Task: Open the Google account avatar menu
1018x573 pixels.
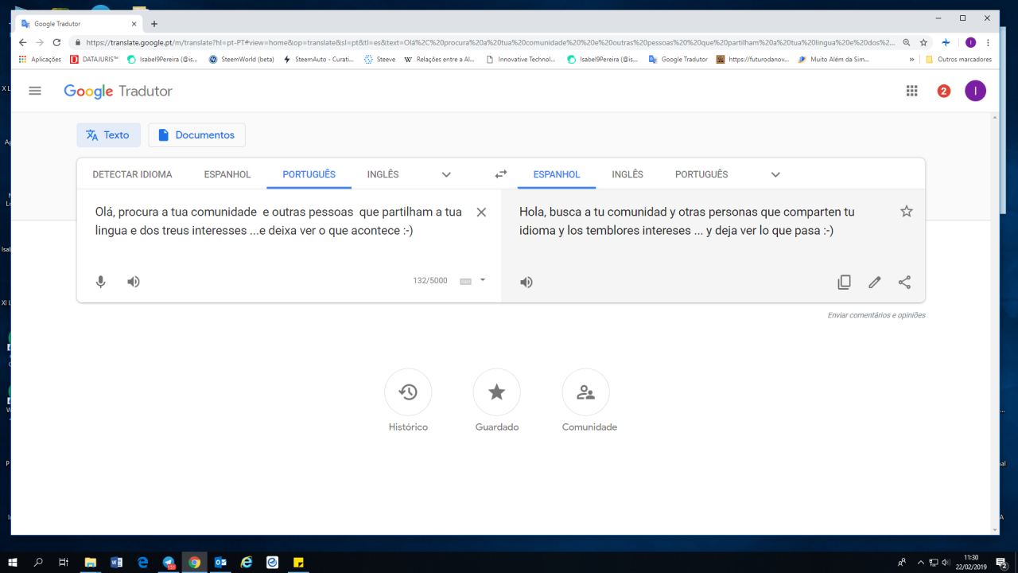Action: point(975,91)
